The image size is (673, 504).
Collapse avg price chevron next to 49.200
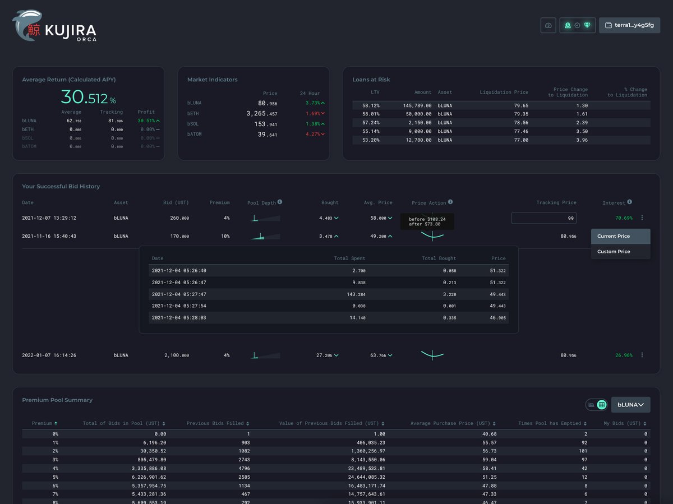[390, 236]
